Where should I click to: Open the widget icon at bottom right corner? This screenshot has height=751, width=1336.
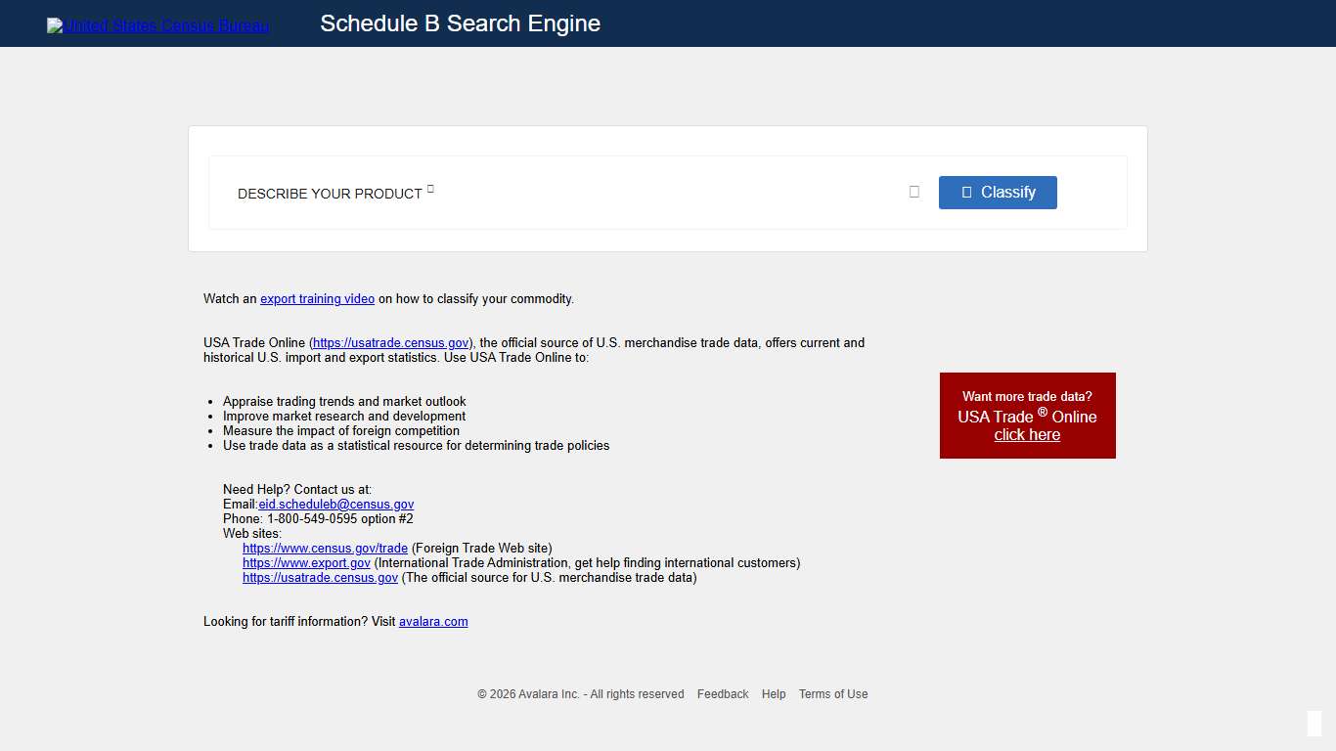point(1314,724)
